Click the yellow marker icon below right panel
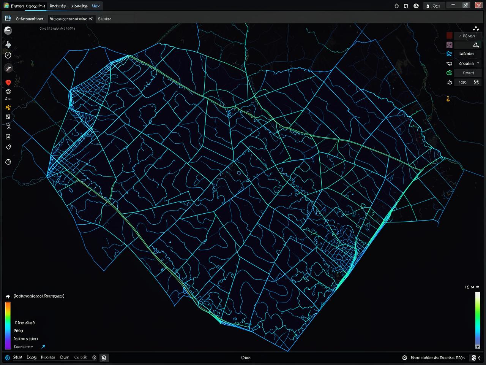This screenshot has width=486, height=365. (x=448, y=99)
